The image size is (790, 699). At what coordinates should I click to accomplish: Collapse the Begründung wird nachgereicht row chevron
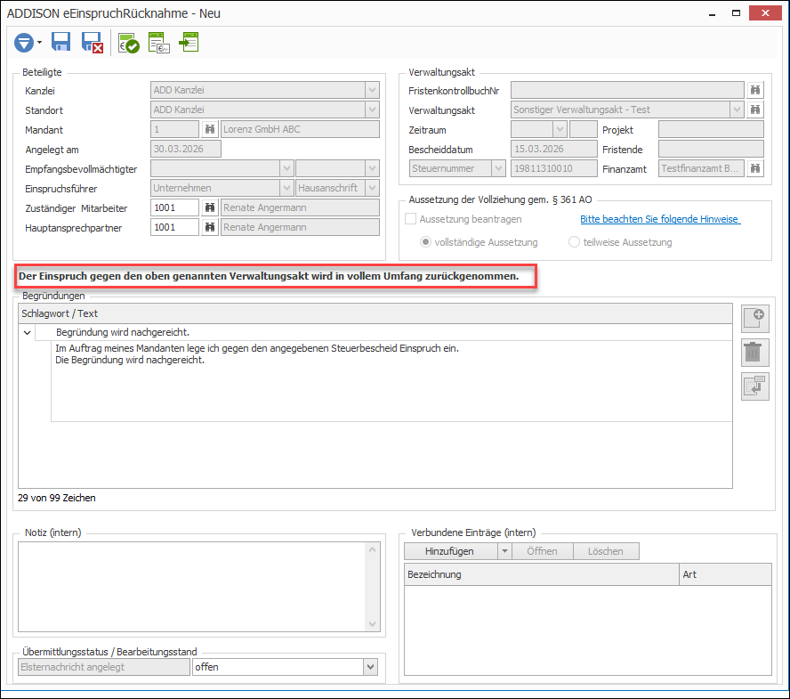pos(28,333)
